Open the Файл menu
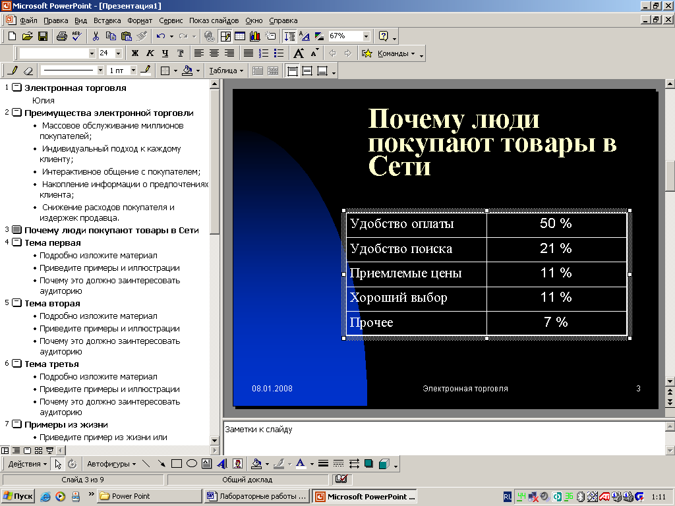The width and height of the screenshot is (675, 506). click(x=28, y=20)
